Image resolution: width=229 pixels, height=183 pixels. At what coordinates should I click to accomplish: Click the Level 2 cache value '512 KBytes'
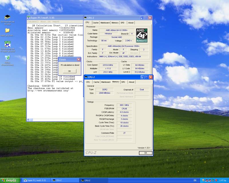[140, 72]
